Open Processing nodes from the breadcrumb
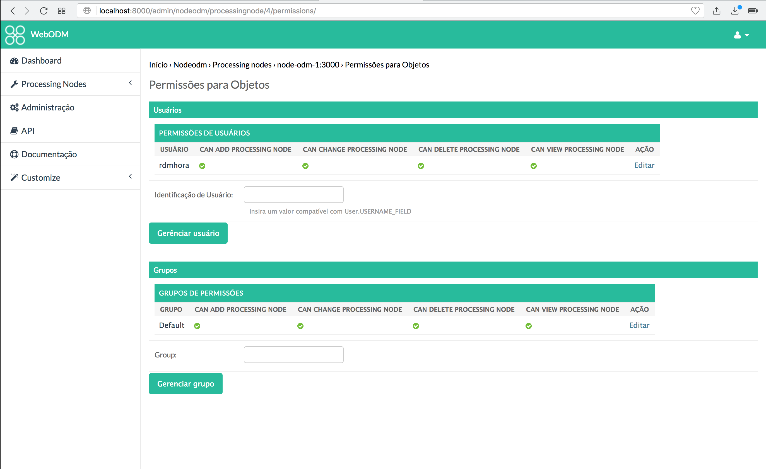Viewport: 766px width, 469px height. point(242,65)
